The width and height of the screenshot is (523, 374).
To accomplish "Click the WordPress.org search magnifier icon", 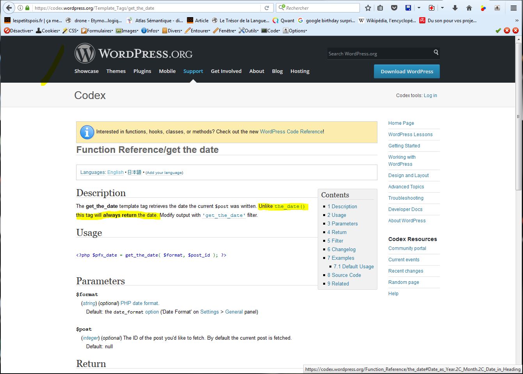I will (x=436, y=52).
